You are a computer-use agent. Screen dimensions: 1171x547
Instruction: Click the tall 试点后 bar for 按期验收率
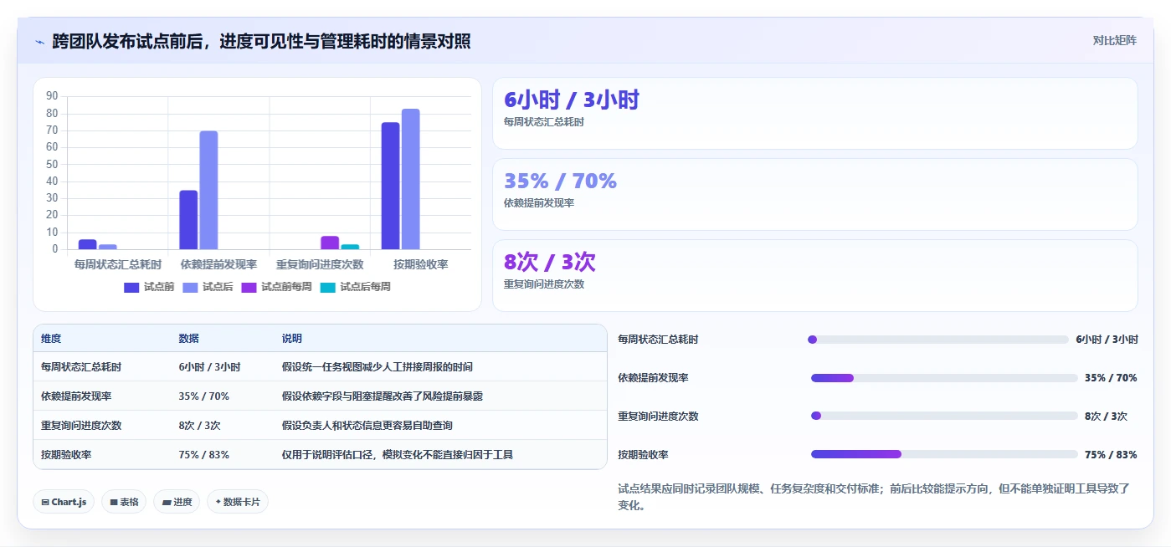pyautogui.click(x=410, y=179)
